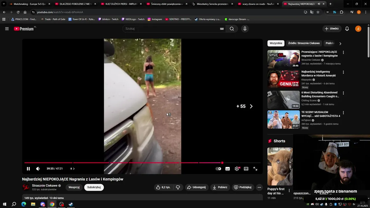Open Steam from the taskbar
Viewport: 370px width, 208px height.
(x=71, y=204)
